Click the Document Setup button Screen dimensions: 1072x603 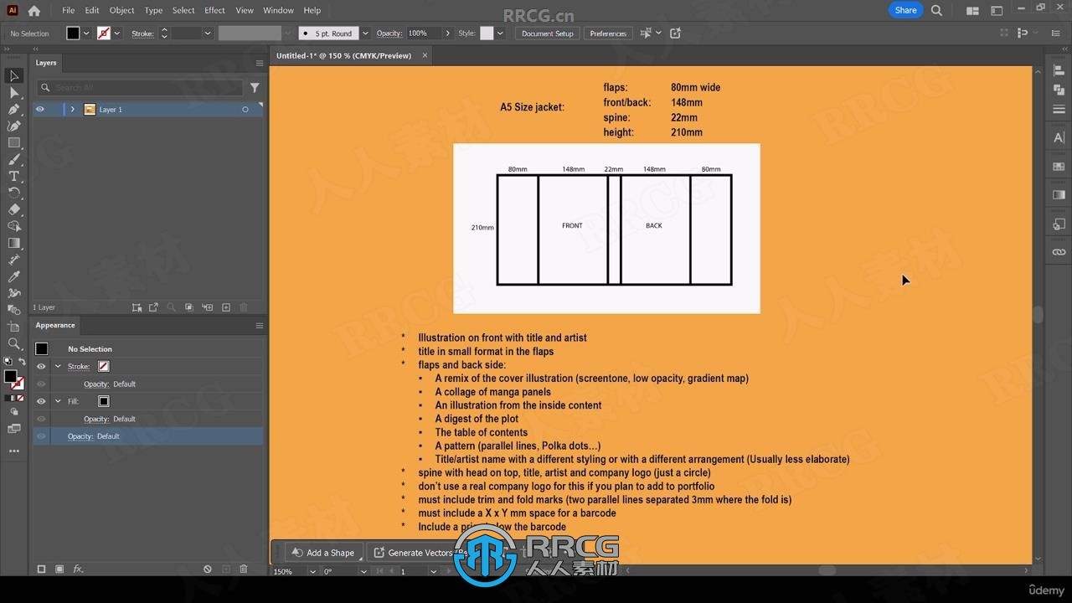pos(548,33)
